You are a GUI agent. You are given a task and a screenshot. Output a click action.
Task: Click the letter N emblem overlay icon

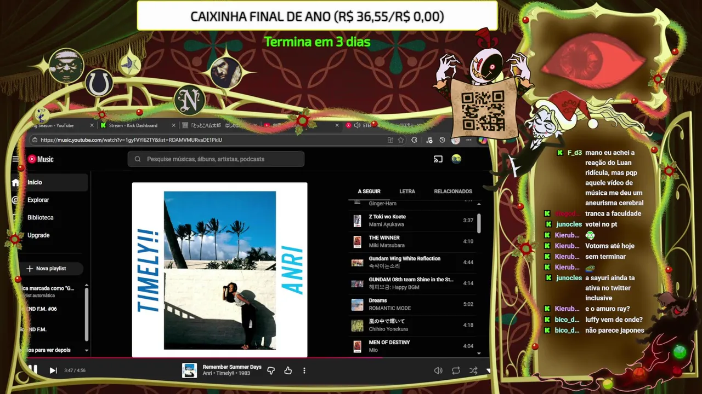[190, 101]
